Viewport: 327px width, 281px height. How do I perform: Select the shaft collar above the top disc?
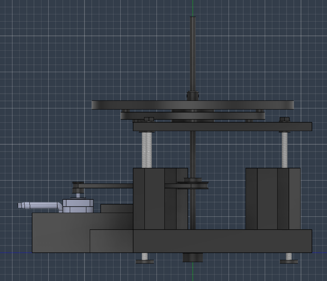click(x=193, y=96)
